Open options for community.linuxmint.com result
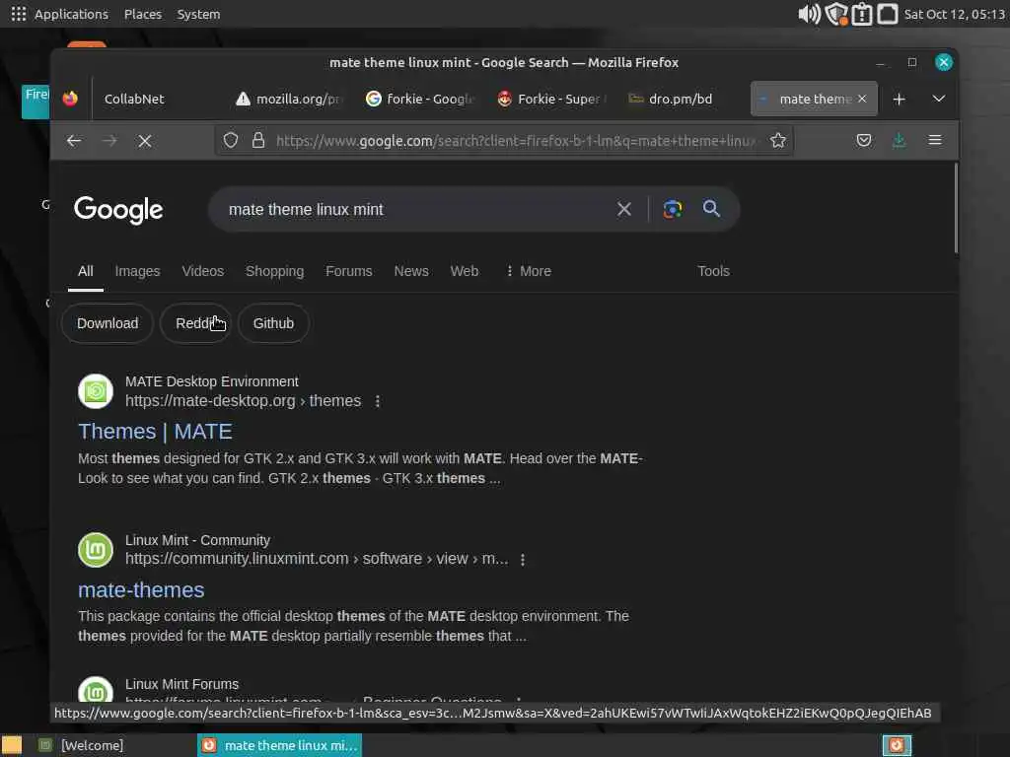This screenshot has width=1010, height=757. coord(523,560)
